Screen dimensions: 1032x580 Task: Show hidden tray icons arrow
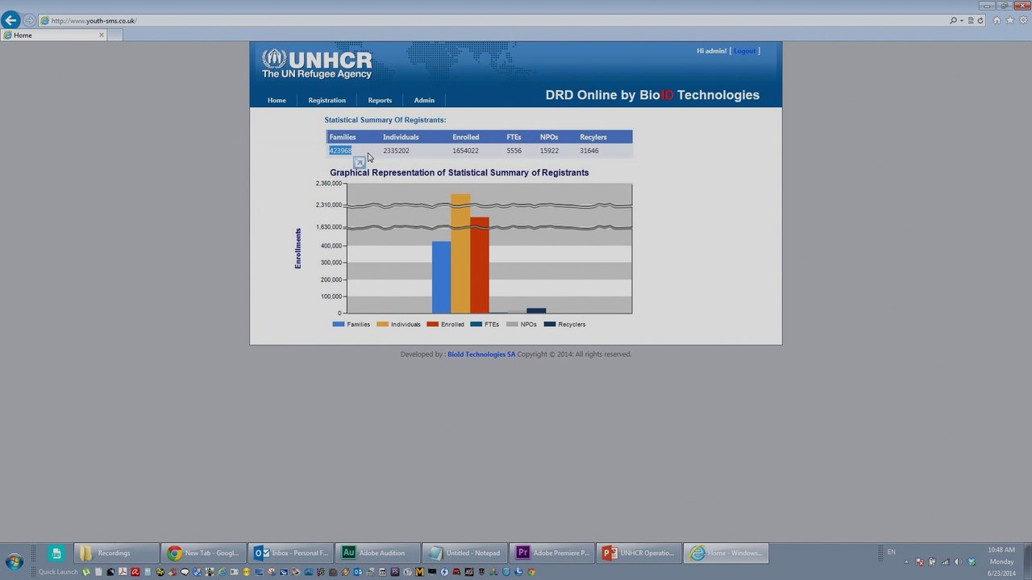point(906,562)
